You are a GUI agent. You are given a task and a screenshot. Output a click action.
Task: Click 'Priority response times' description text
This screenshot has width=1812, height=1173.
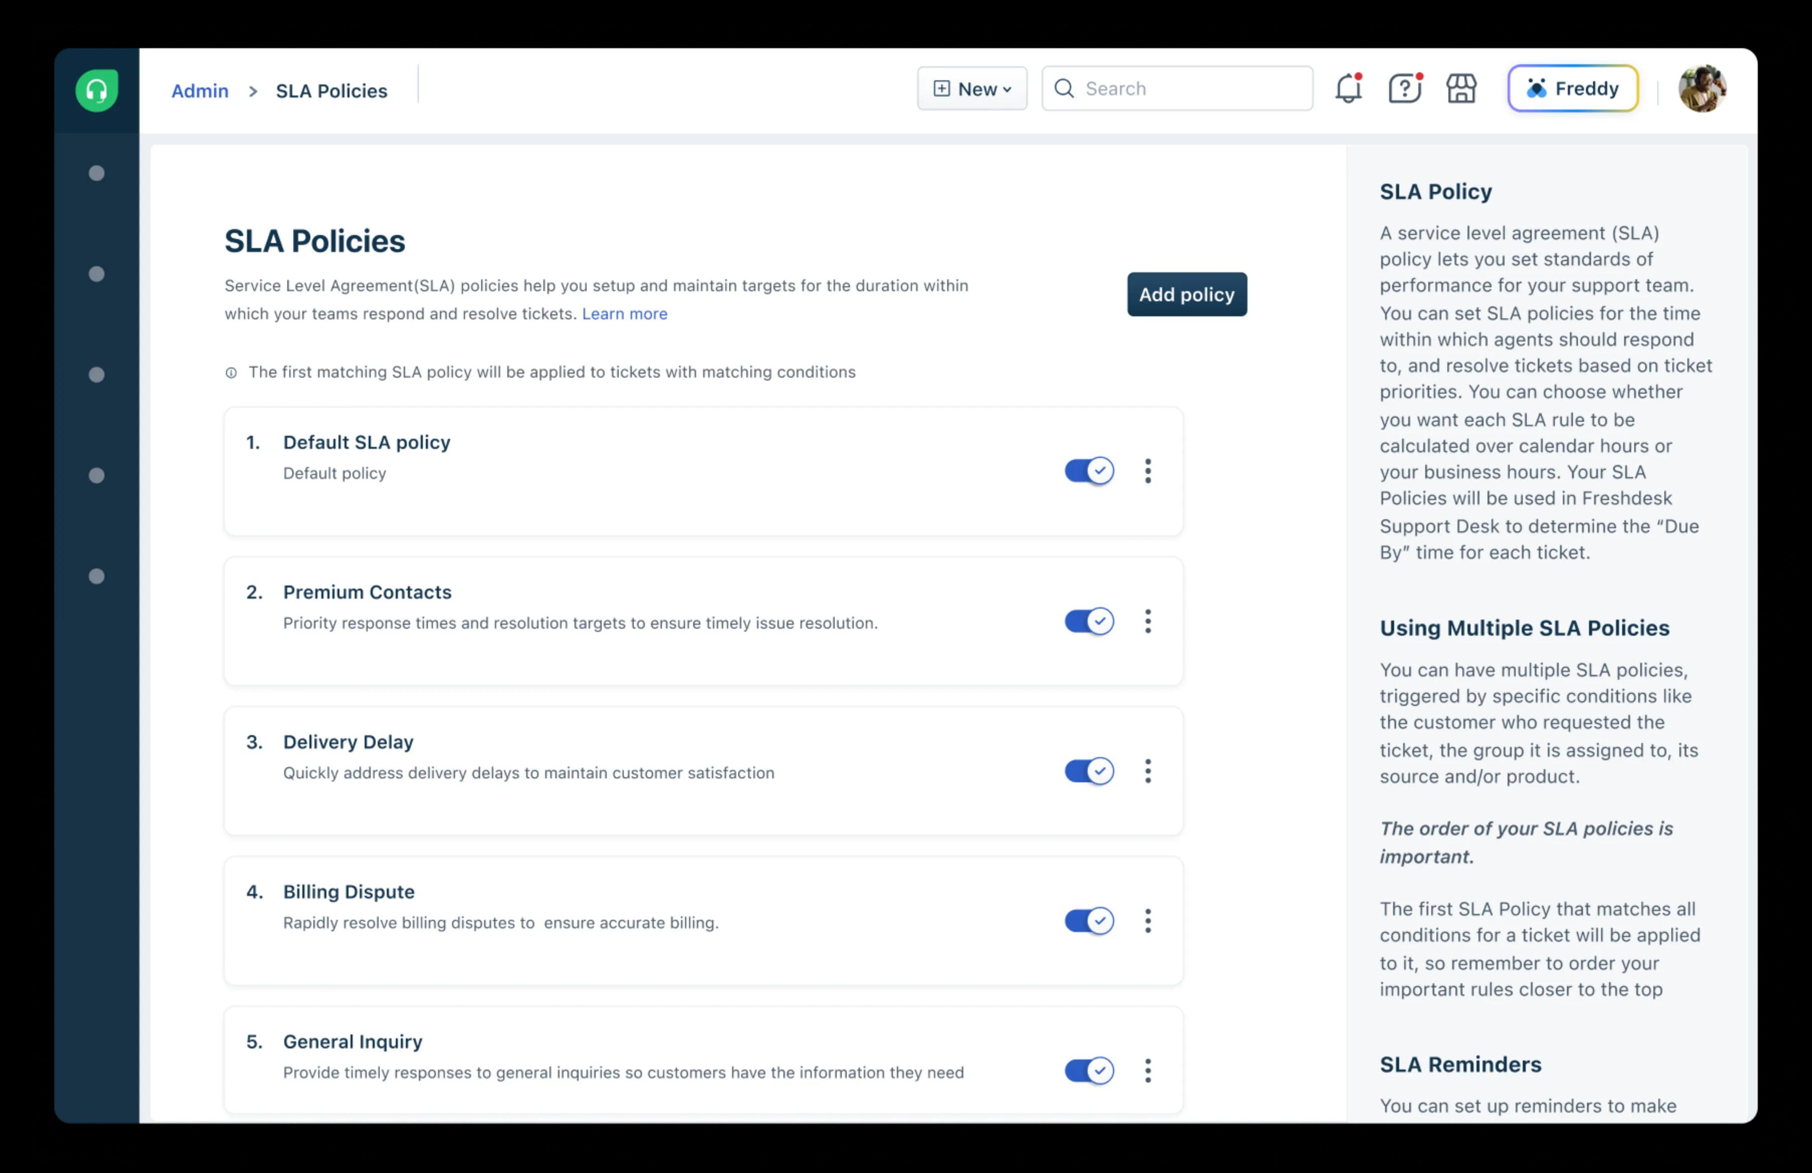tap(580, 624)
